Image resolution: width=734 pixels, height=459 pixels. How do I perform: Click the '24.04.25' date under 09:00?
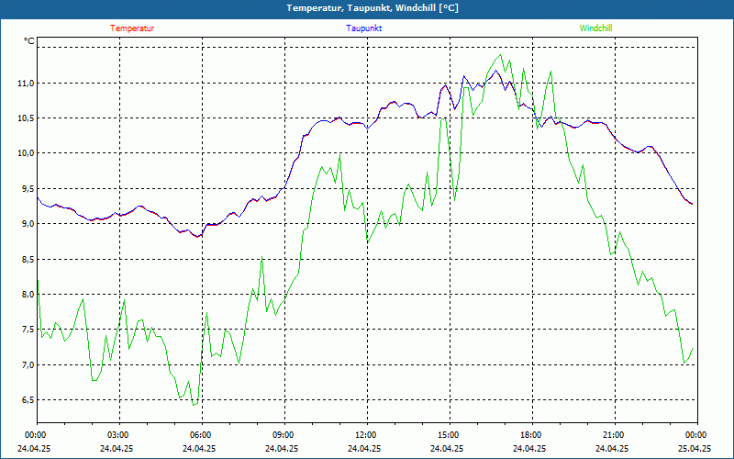click(282, 448)
